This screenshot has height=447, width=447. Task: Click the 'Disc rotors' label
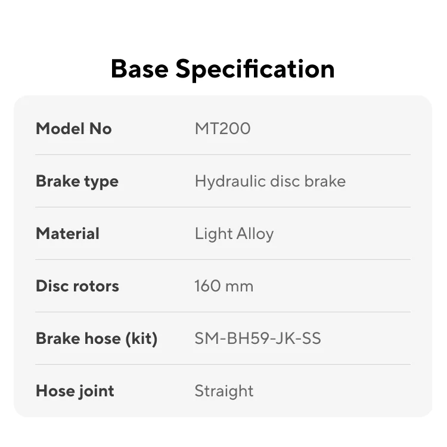click(x=77, y=286)
